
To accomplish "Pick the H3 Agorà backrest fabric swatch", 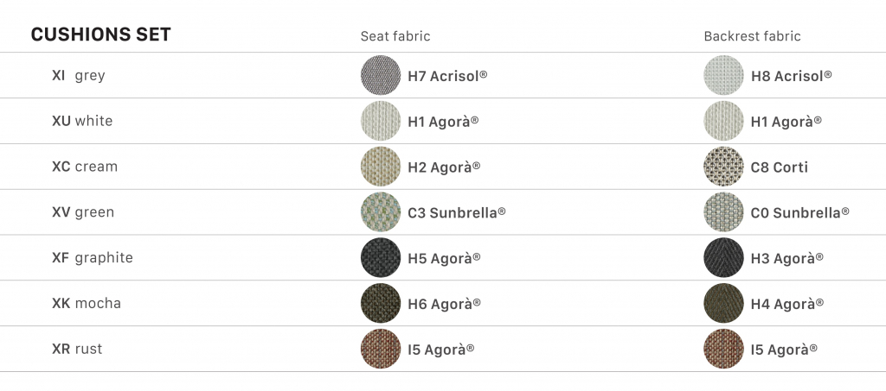I will (724, 258).
